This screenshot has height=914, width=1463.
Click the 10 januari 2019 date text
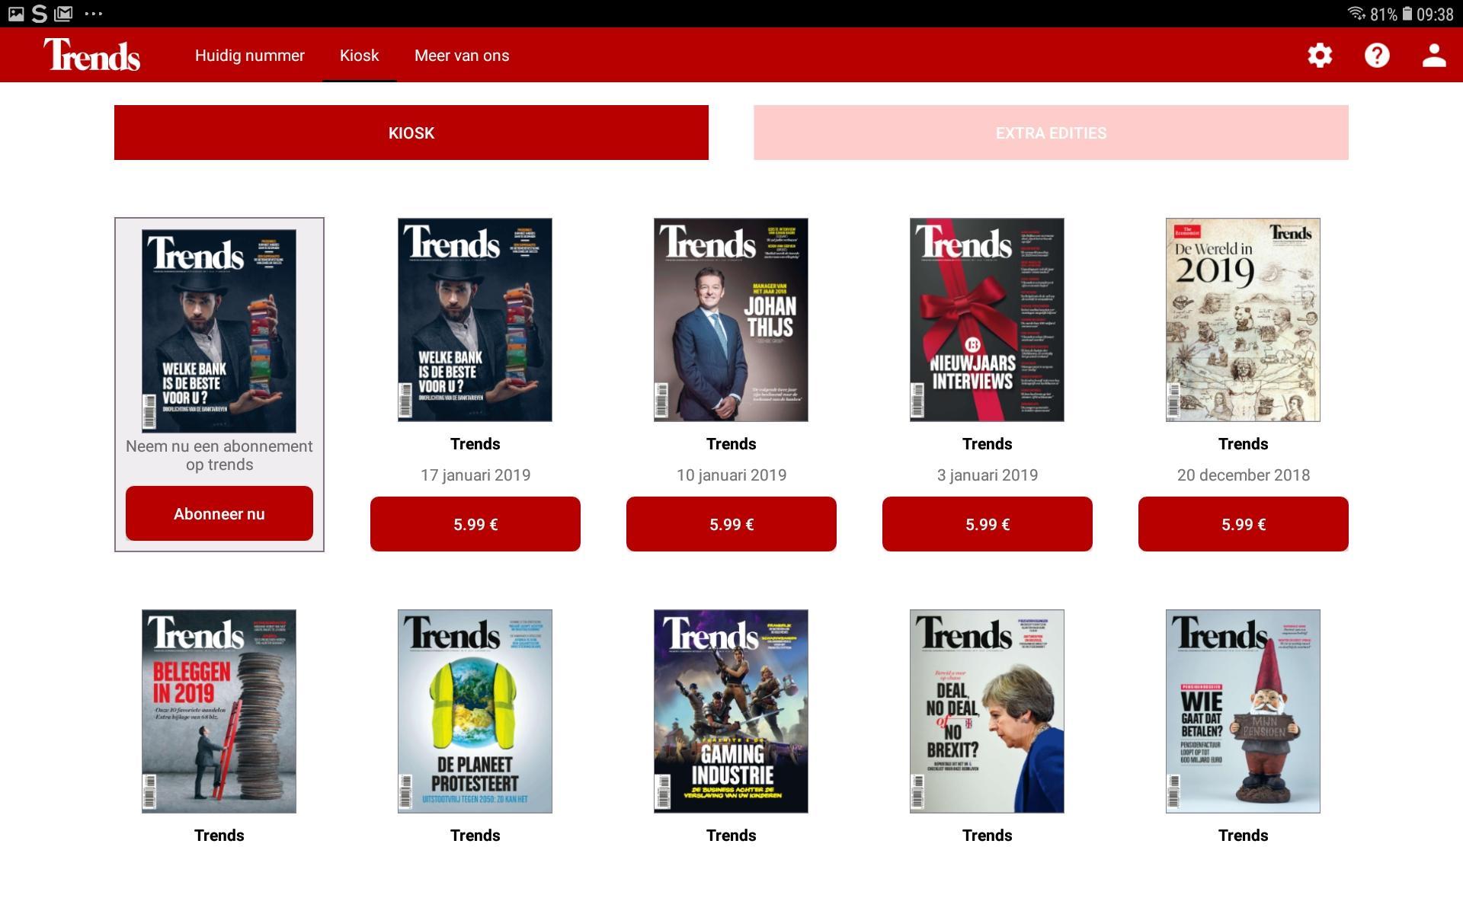tap(731, 475)
